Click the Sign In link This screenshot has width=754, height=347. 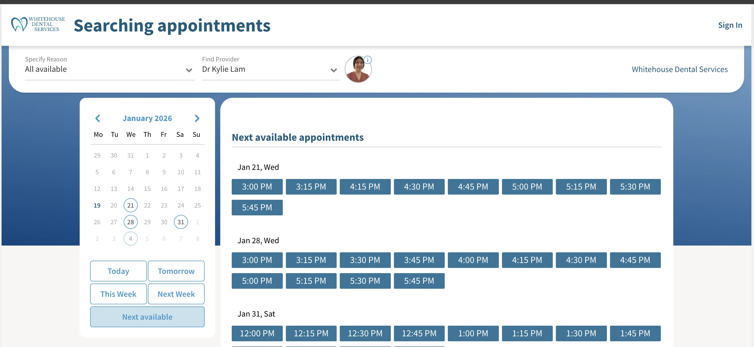(730, 25)
